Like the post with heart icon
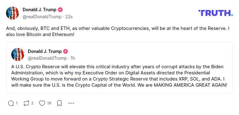 click(x=42, y=103)
